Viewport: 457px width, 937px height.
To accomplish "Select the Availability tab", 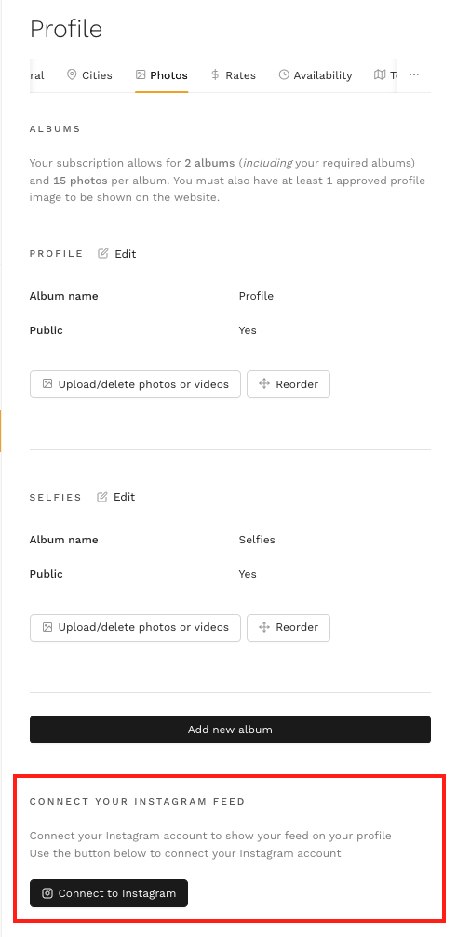I will tap(316, 75).
